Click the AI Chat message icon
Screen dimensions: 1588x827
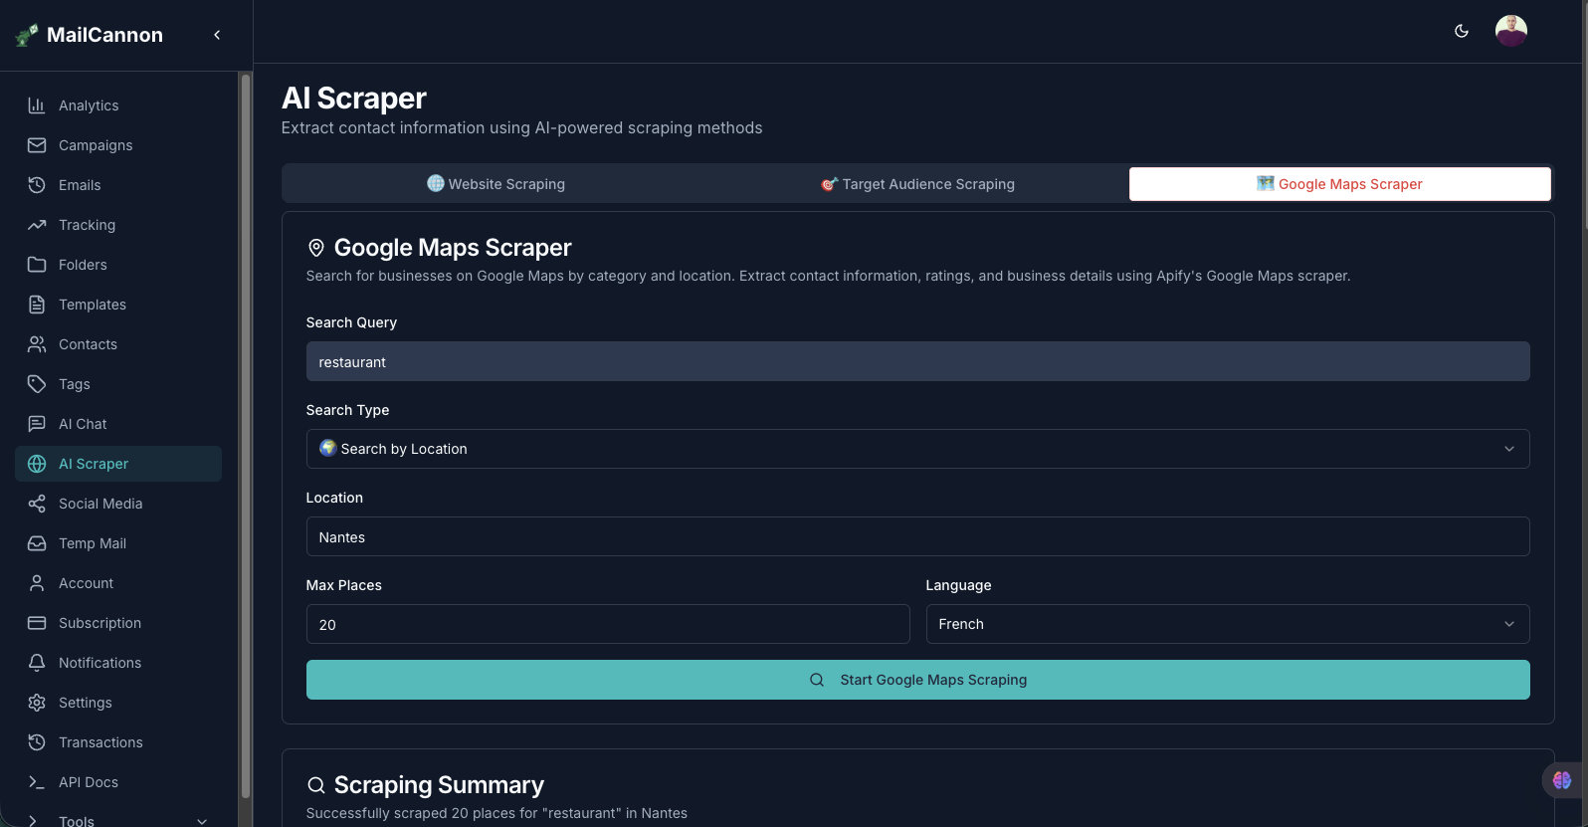tap(37, 424)
